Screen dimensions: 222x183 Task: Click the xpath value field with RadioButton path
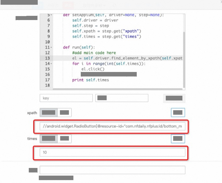pos(112,126)
